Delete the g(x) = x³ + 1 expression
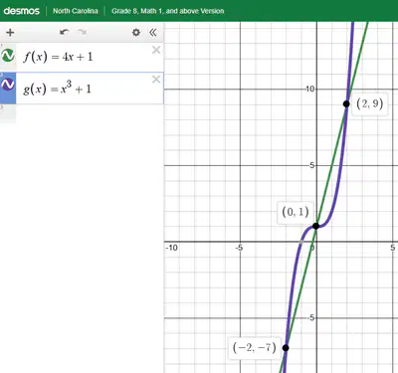The height and width of the screenshot is (373, 398). (156, 80)
